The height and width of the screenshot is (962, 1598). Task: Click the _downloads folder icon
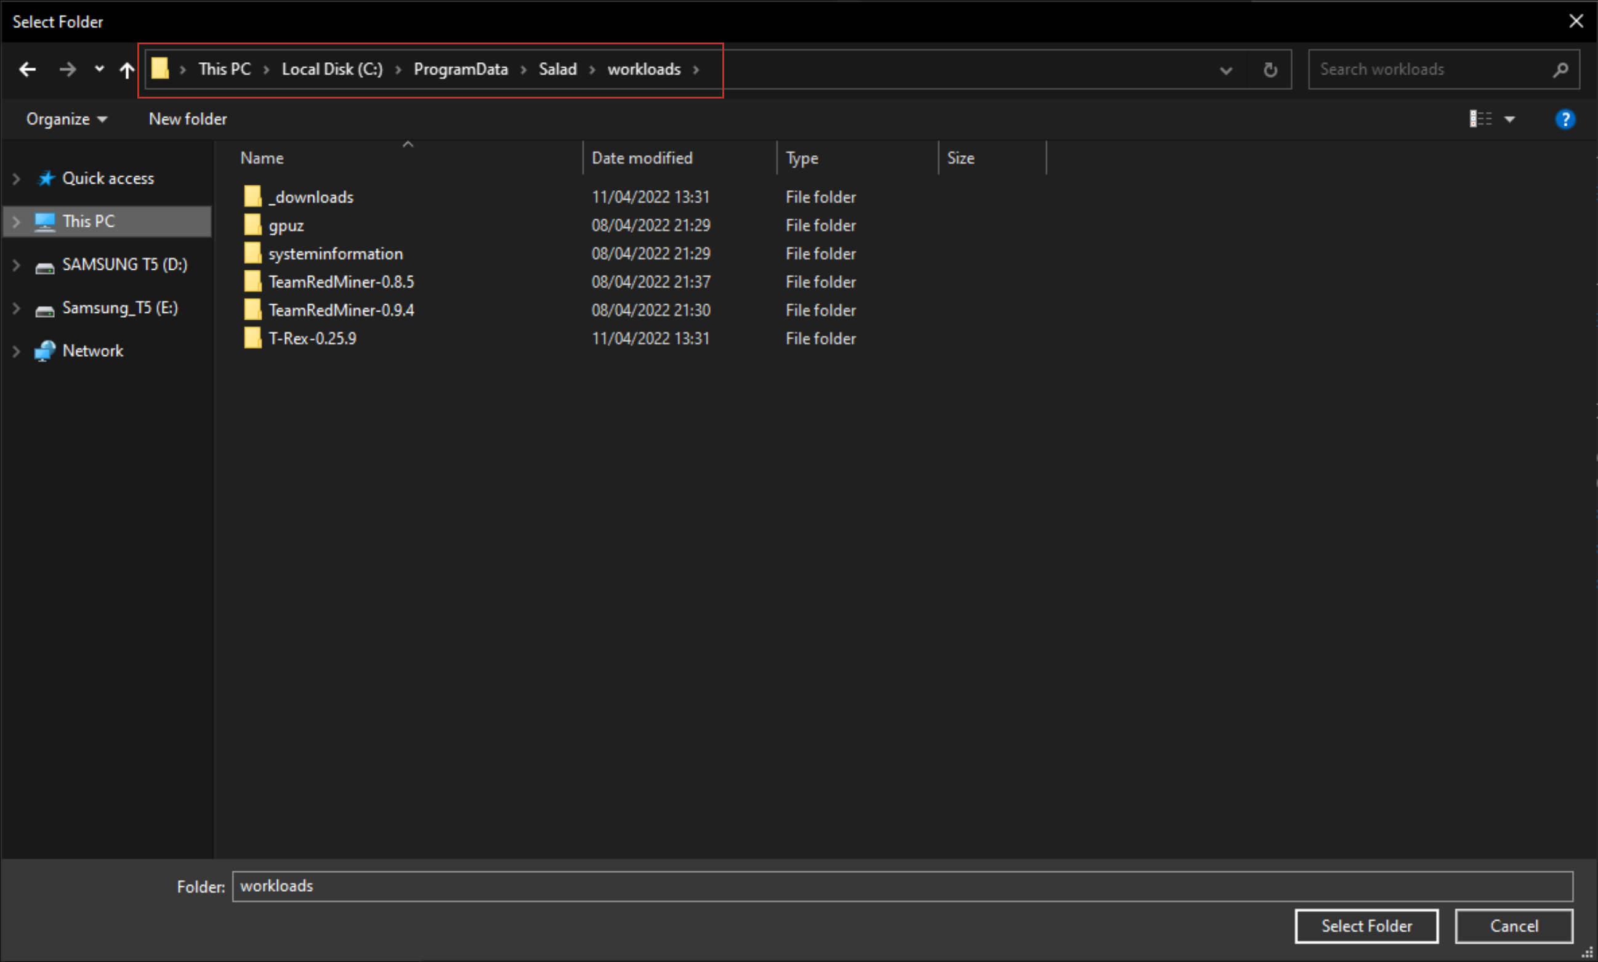pyautogui.click(x=252, y=196)
